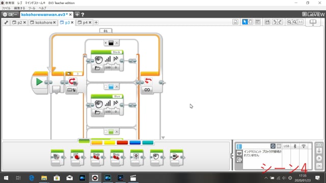Select the default case radio on Blue case
This screenshot has height=183, width=326.
[105, 86]
